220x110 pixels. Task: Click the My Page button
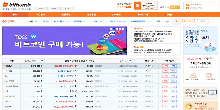click(175, 7)
